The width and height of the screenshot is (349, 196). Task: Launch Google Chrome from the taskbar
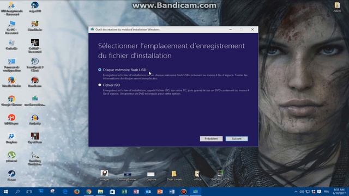point(88,192)
